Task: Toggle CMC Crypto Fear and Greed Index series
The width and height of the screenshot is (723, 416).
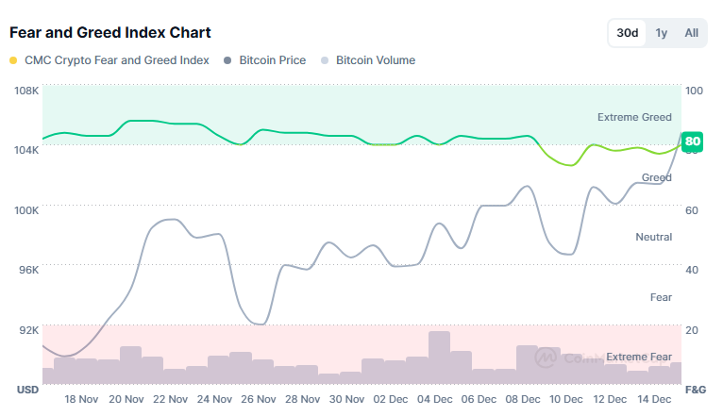Action: coord(117,60)
